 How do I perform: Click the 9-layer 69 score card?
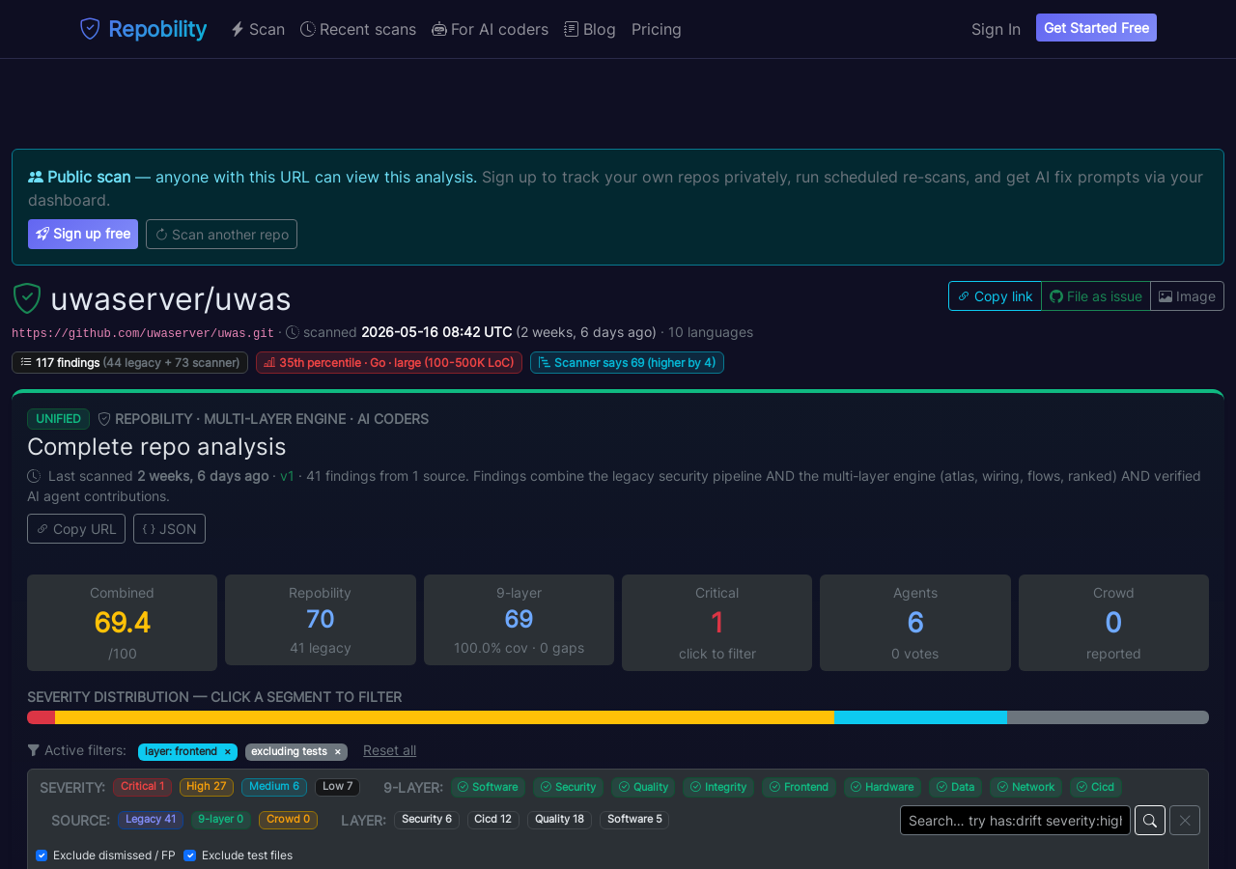click(x=519, y=620)
